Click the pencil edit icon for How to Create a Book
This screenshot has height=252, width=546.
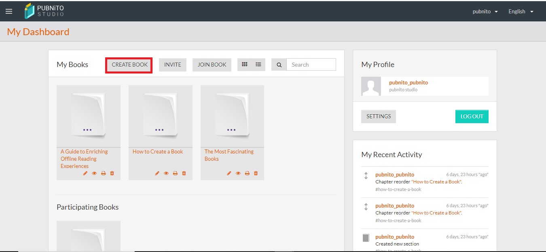pyautogui.click(x=157, y=173)
